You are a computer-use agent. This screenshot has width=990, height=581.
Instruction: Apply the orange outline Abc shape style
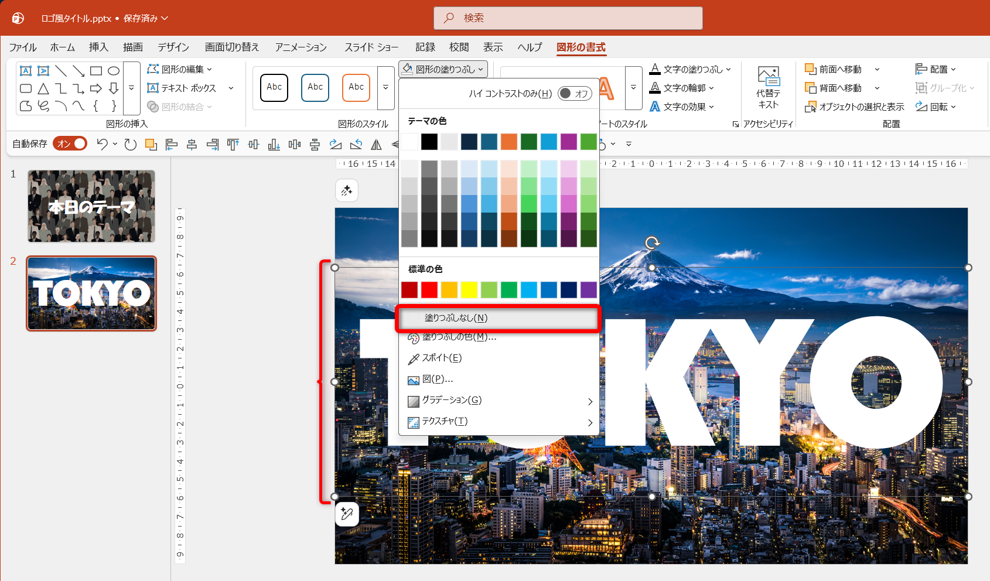[x=356, y=88]
